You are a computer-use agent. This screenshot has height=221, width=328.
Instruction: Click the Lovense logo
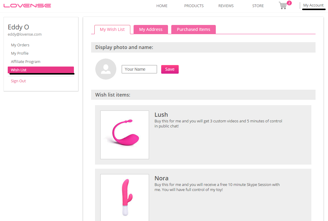pos(27,6)
